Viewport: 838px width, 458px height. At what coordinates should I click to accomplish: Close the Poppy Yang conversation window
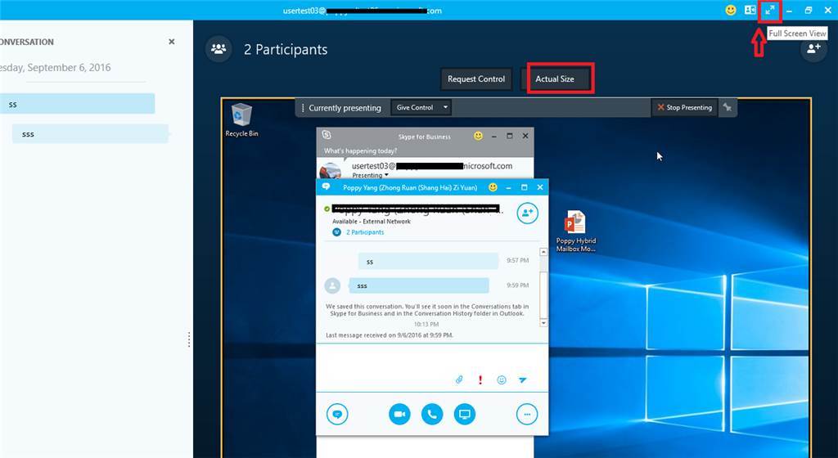pyautogui.click(x=540, y=187)
